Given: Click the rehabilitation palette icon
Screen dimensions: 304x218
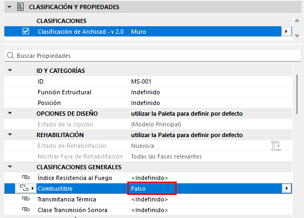Looking at the screenshot, I should coord(276,146).
